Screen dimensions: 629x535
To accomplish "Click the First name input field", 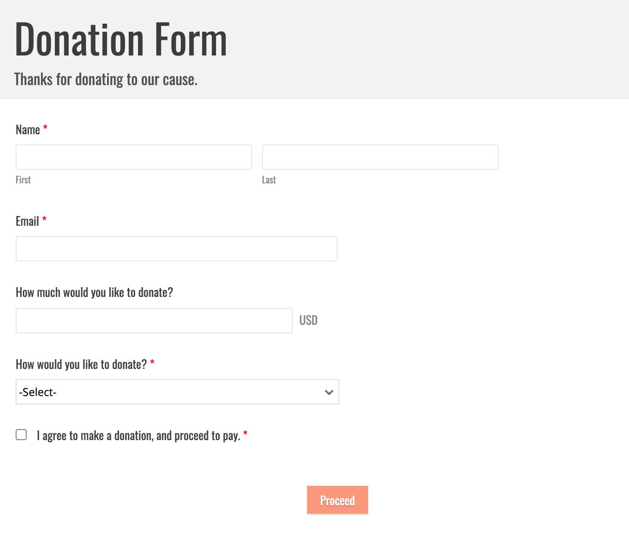I will point(134,157).
